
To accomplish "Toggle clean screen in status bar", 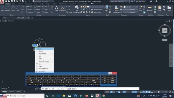I will pyautogui.click(x=170, y=92).
